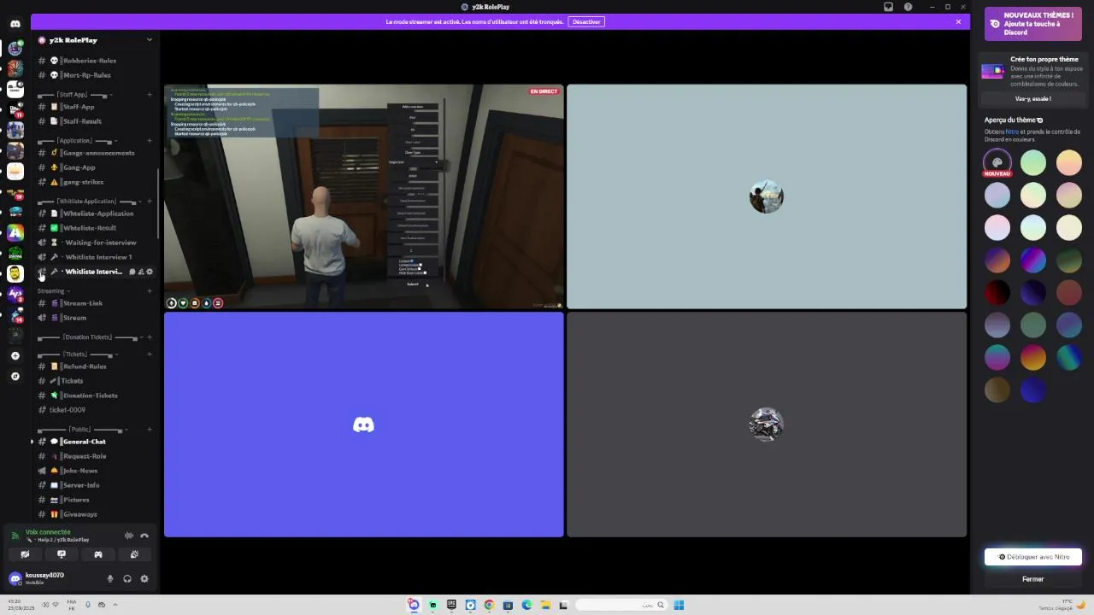Click Nitro link in theme preview text
1094x615 pixels.
click(x=1012, y=132)
